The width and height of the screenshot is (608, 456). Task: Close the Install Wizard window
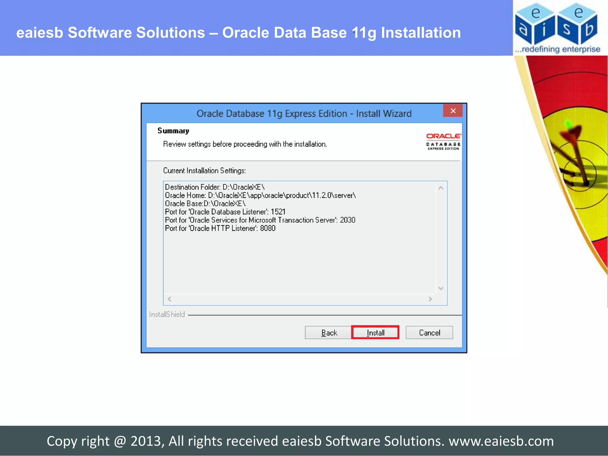tap(453, 111)
